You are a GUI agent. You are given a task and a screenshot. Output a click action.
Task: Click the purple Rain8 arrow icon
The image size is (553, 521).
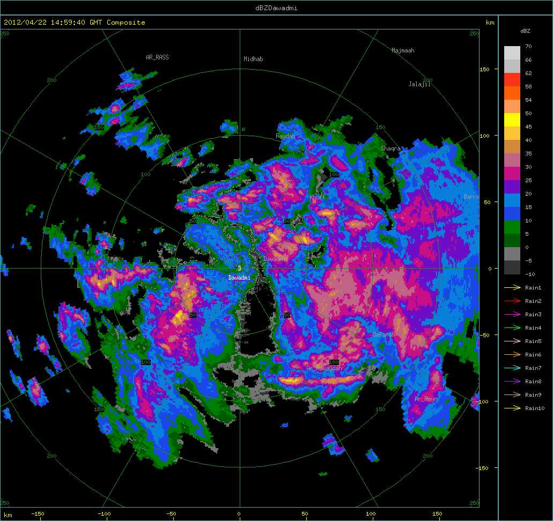[x=512, y=382]
